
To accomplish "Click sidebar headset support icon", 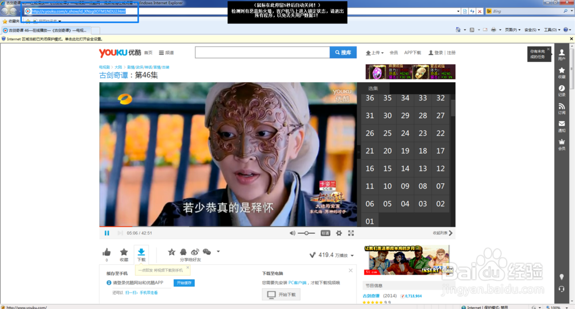I will (x=561, y=289).
